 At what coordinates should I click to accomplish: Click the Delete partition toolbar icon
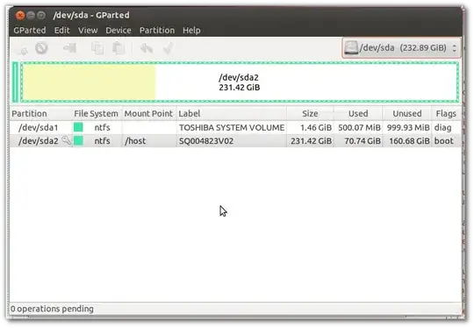(41, 47)
